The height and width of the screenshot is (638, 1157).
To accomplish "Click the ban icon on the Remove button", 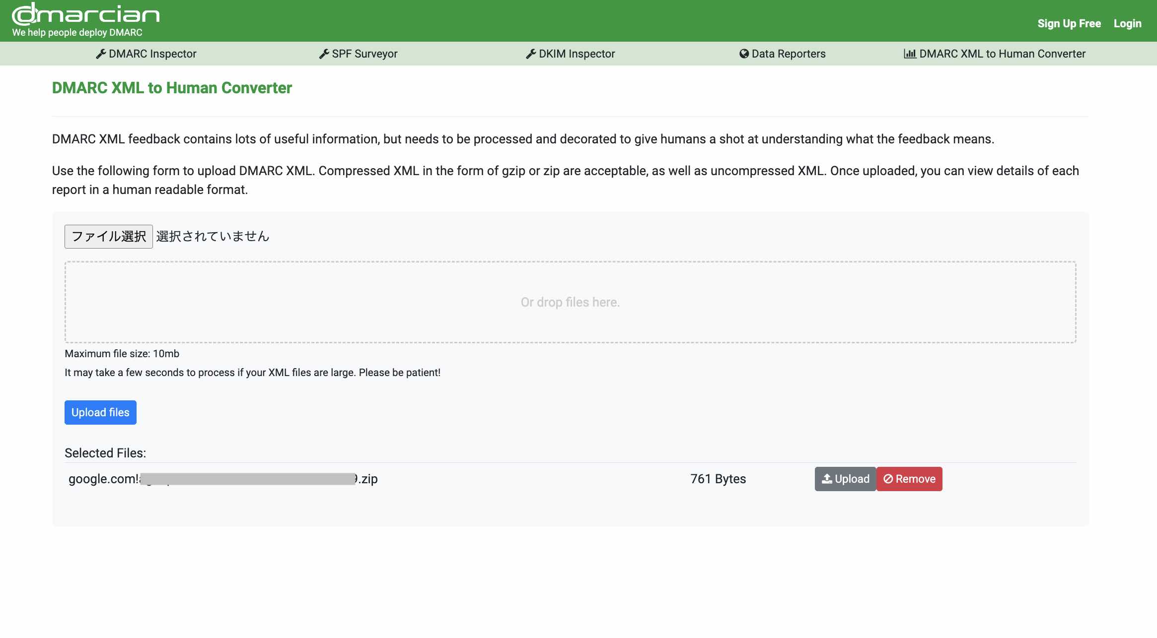I will (888, 479).
